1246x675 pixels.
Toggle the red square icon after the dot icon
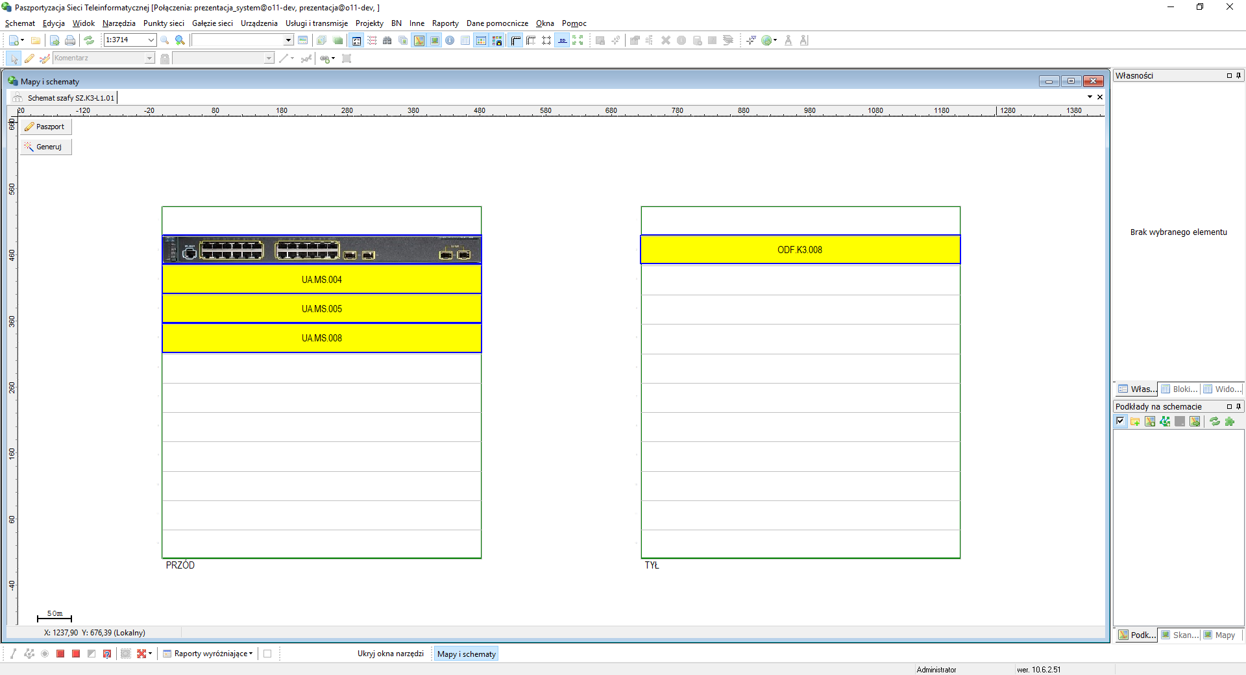tap(60, 654)
